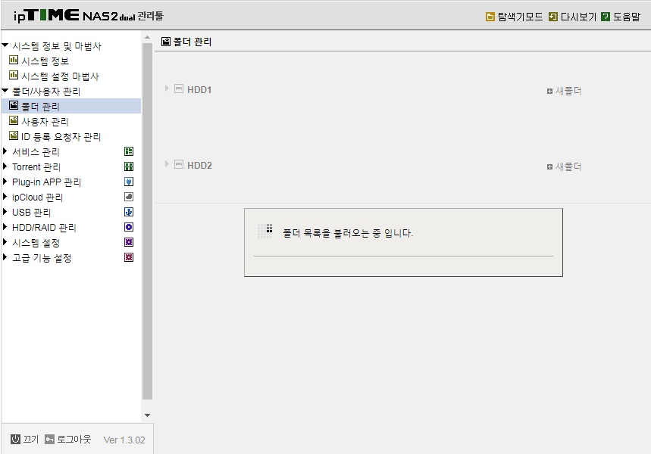This screenshot has height=454, width=651.
Task: Click the ipCloud 관리 menu label
Action: coord(37,197)
